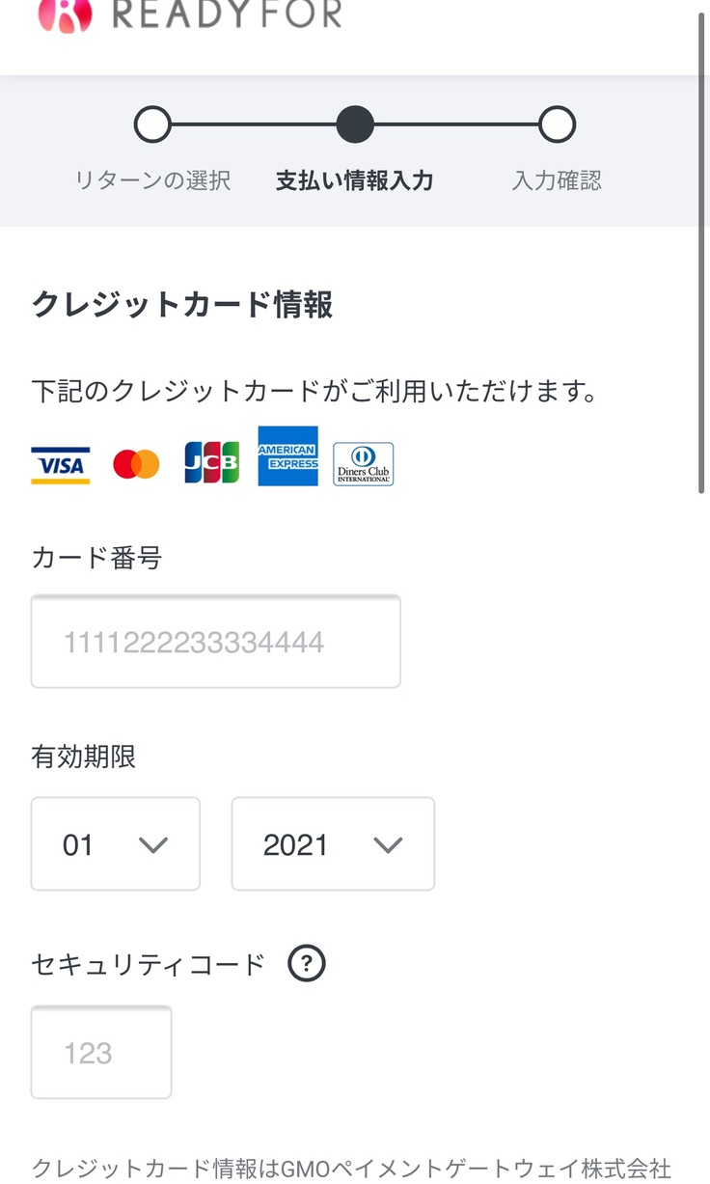Open the expiry month dropdown
This screenshot has height=1184, width=710.
point(116,844)
